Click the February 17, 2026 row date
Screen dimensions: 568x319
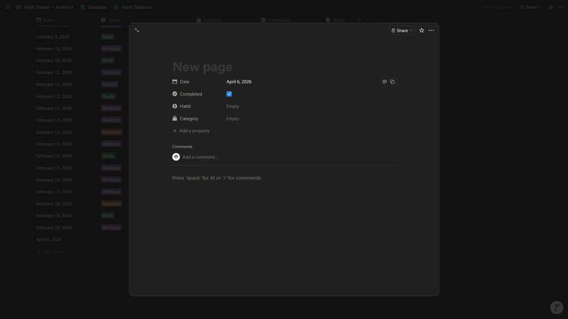(54, 192)
